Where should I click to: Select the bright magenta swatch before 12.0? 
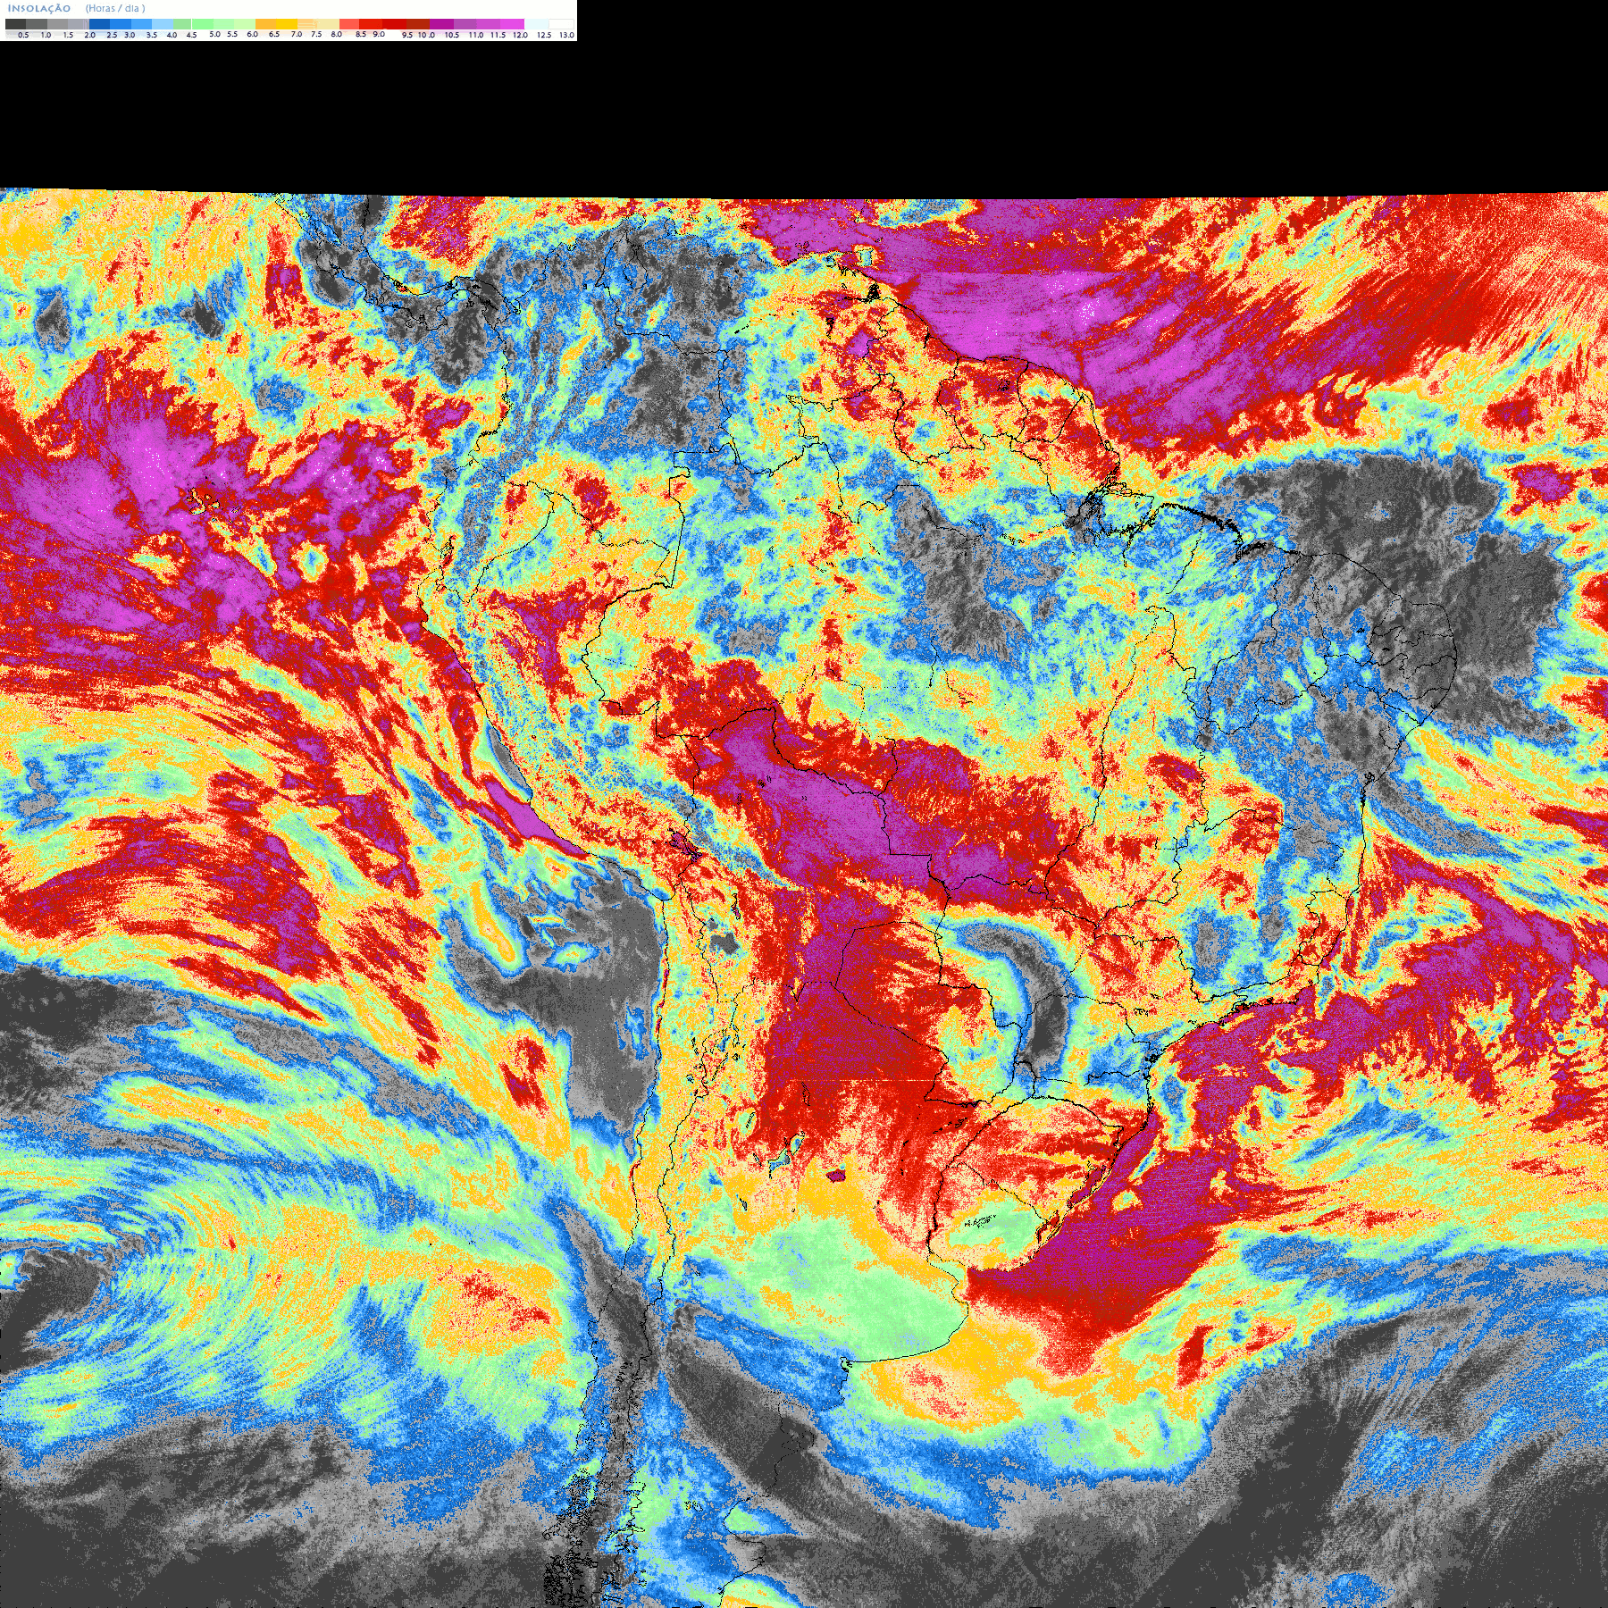[512, 24]
